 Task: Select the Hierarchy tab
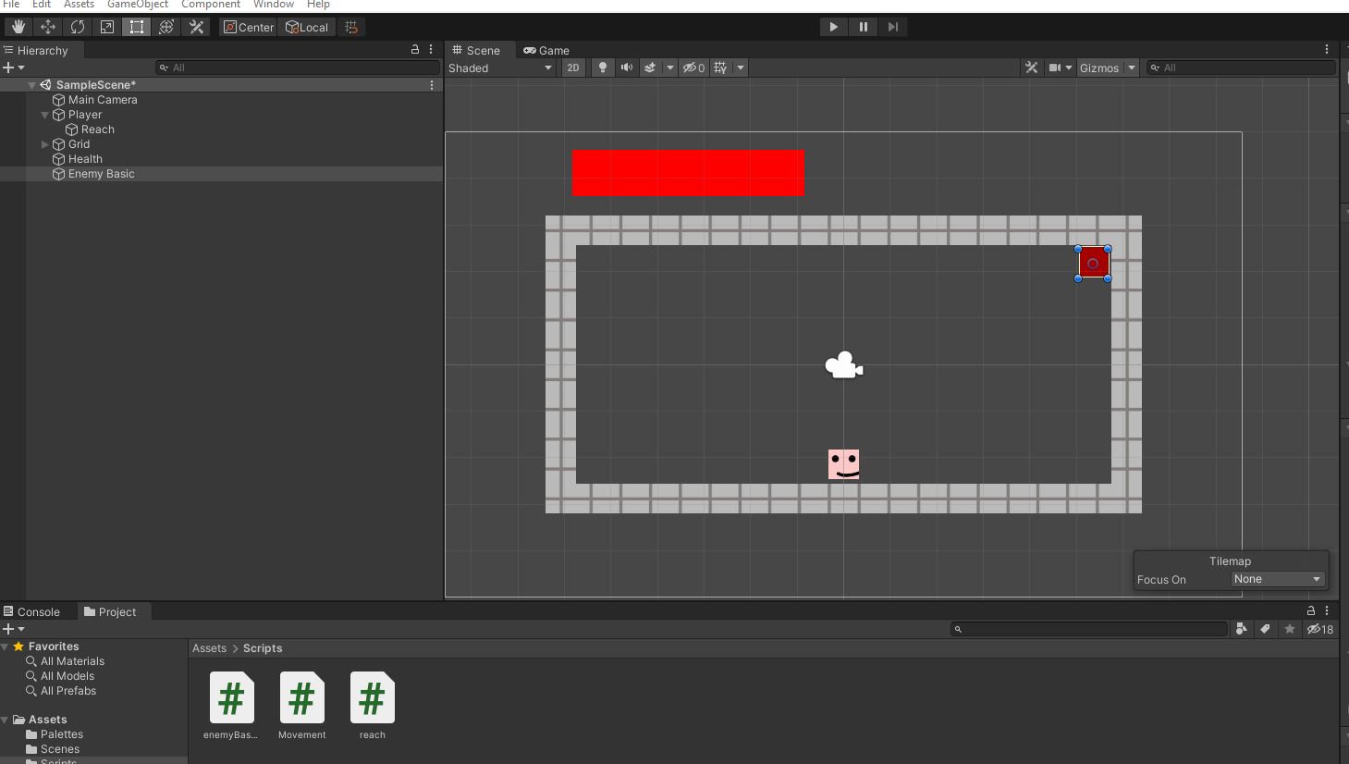[x=42, y=50]
